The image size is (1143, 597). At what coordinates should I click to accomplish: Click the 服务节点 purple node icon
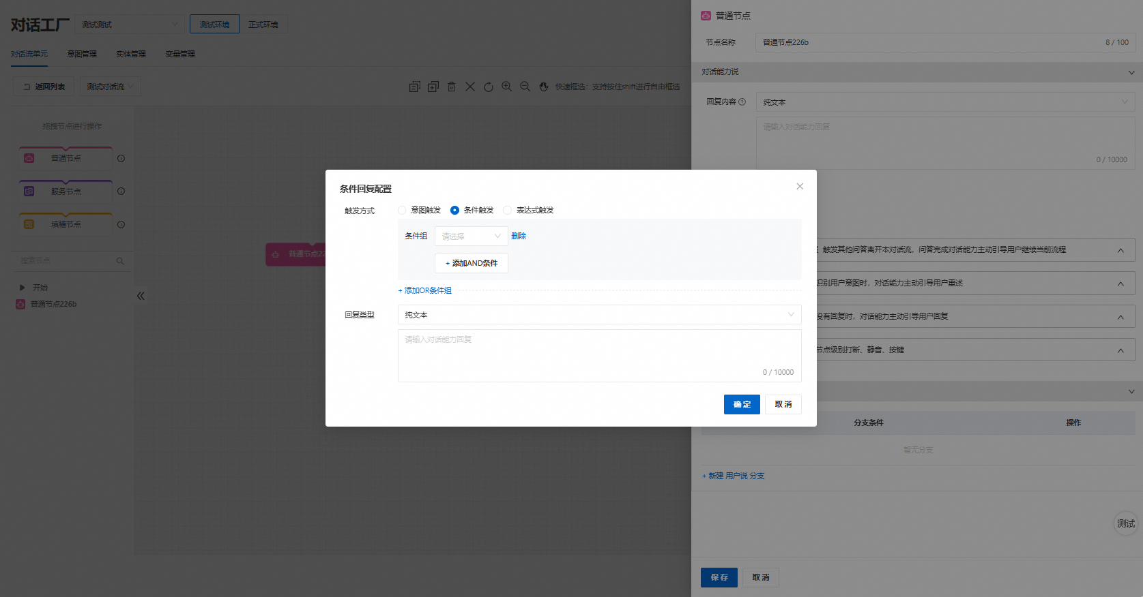(29, 192)
